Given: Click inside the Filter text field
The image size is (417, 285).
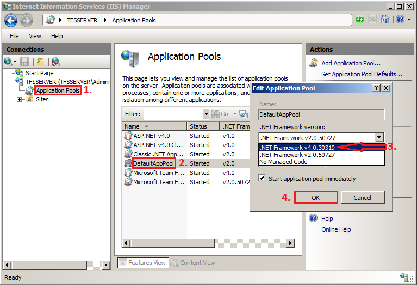Looking at the screenshot, I should point(173,114).
